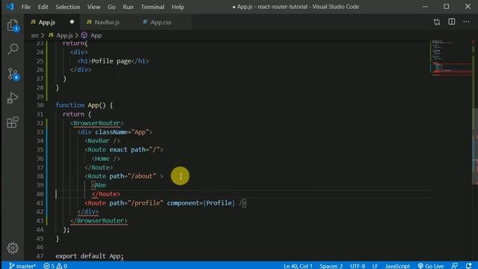Open the Changes compare icon in editor toolbar
This screenshot has width=478, height=269.
pos(436,22)
